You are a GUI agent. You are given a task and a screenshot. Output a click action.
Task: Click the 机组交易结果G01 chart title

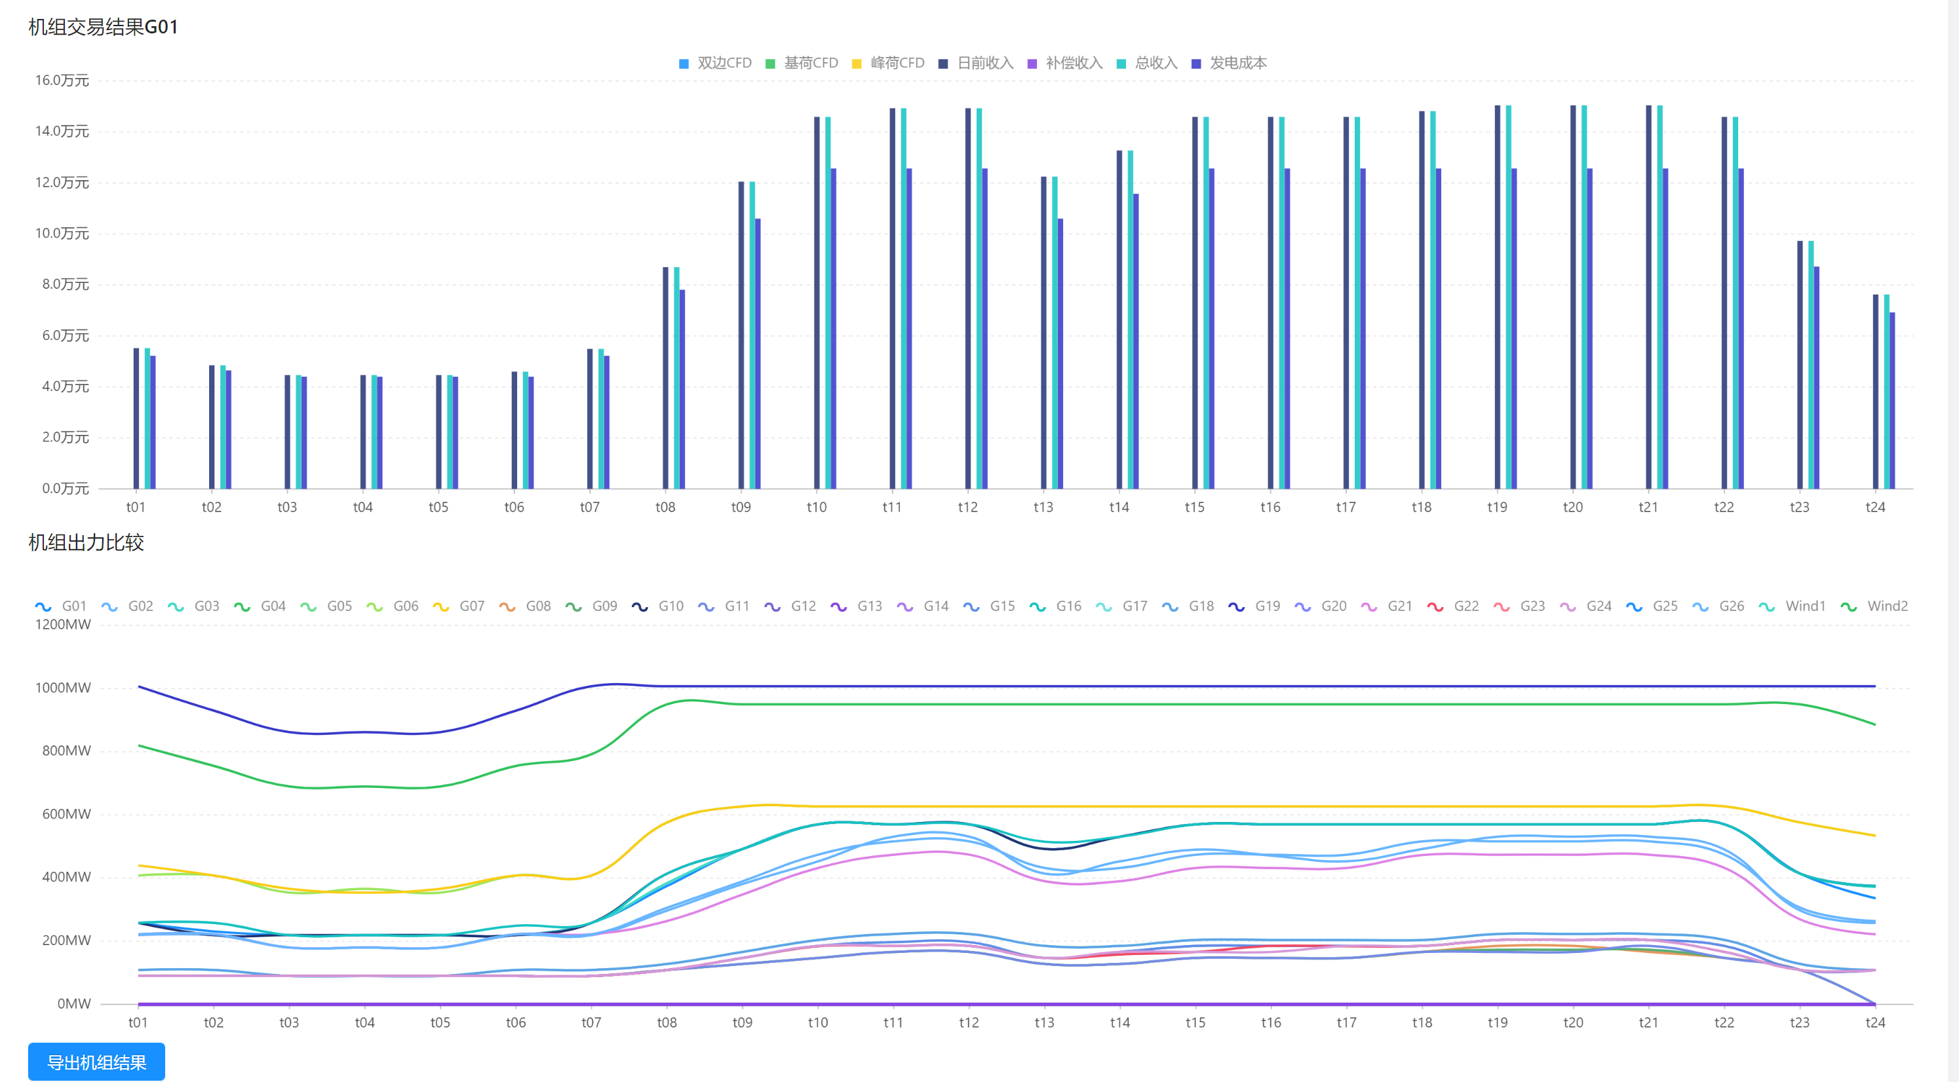pyautogui.click(x=104, y=28)
